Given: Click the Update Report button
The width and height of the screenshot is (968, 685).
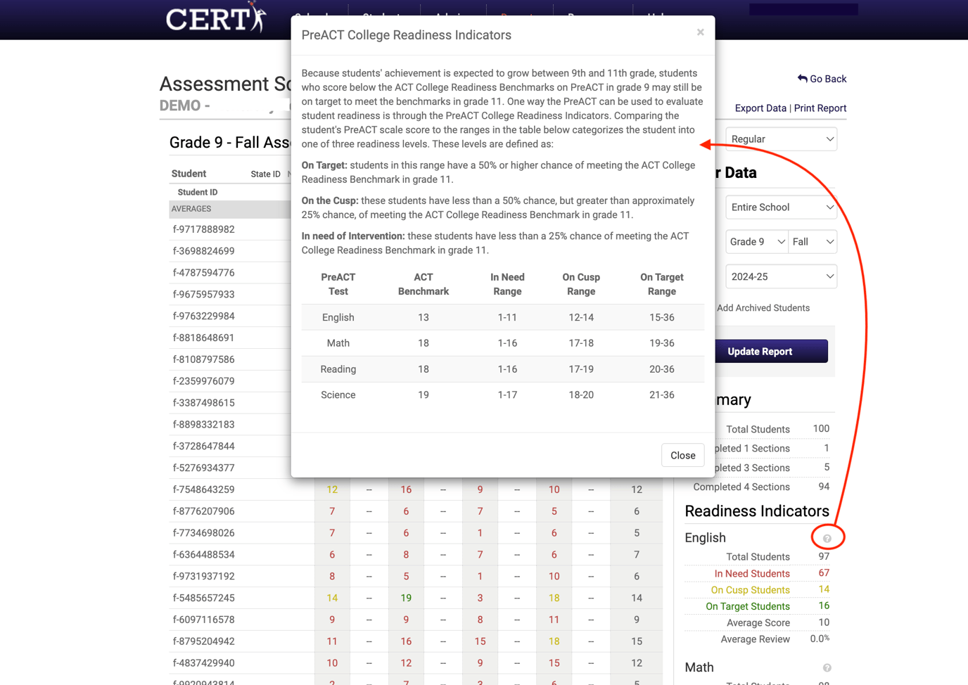Looking at the screenshot, I should click(x=760, y=351).
